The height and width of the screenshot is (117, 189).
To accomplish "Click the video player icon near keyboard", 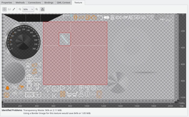I will click(38, 95).
